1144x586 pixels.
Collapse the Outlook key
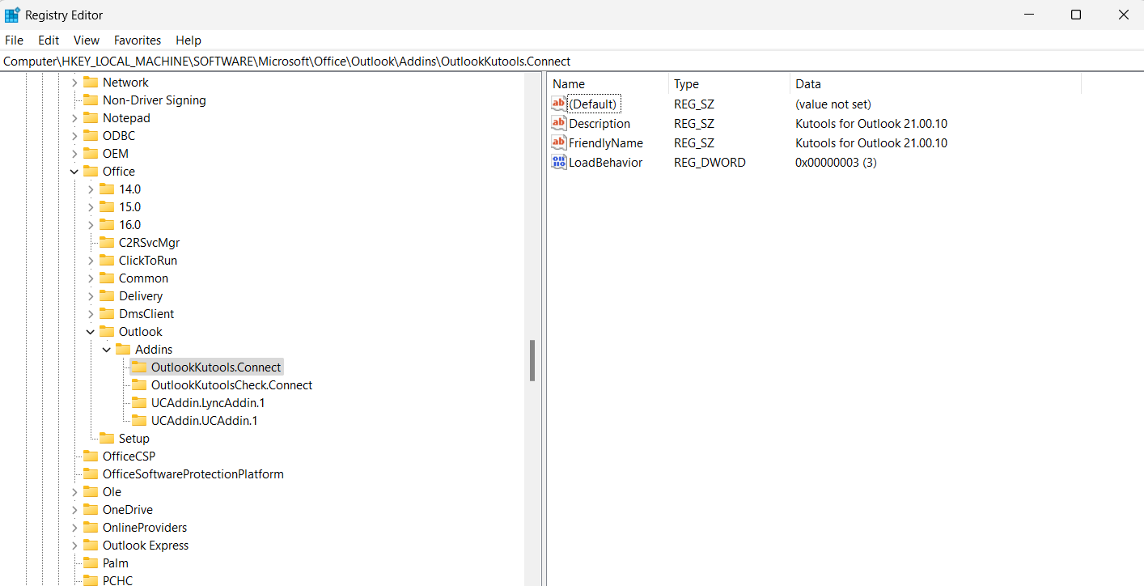coord(91,331)
